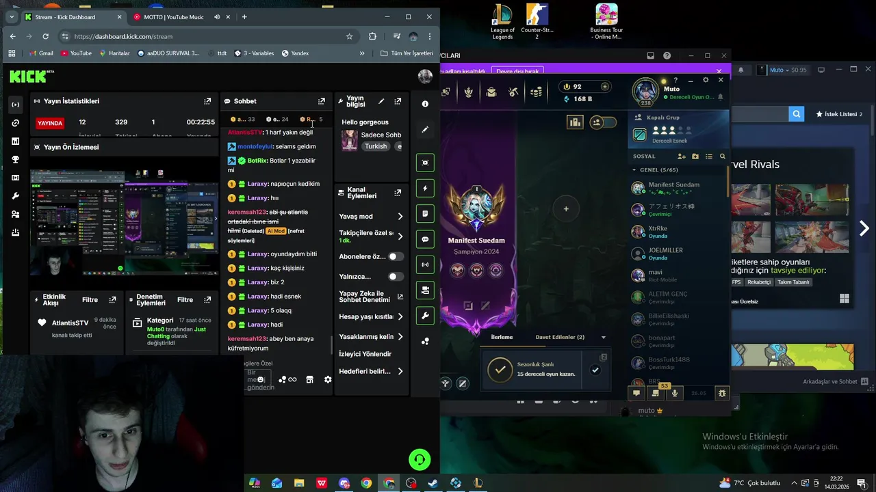Viewport: 876px width, 492px height.
Task: Click the League bug report icon
Action: (722, 393)
